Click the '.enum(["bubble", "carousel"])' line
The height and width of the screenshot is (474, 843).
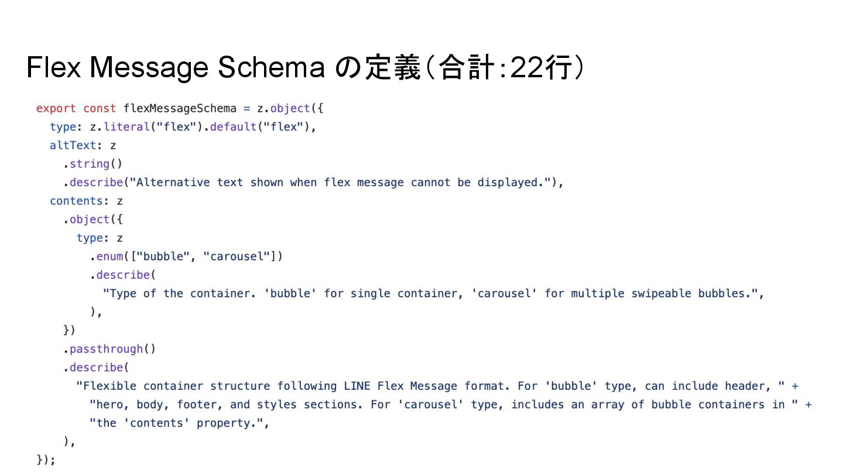pyautogui.click(x=186, y=256)
